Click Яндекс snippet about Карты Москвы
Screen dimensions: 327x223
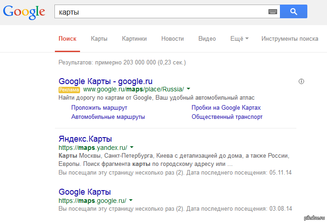(174, 160)
